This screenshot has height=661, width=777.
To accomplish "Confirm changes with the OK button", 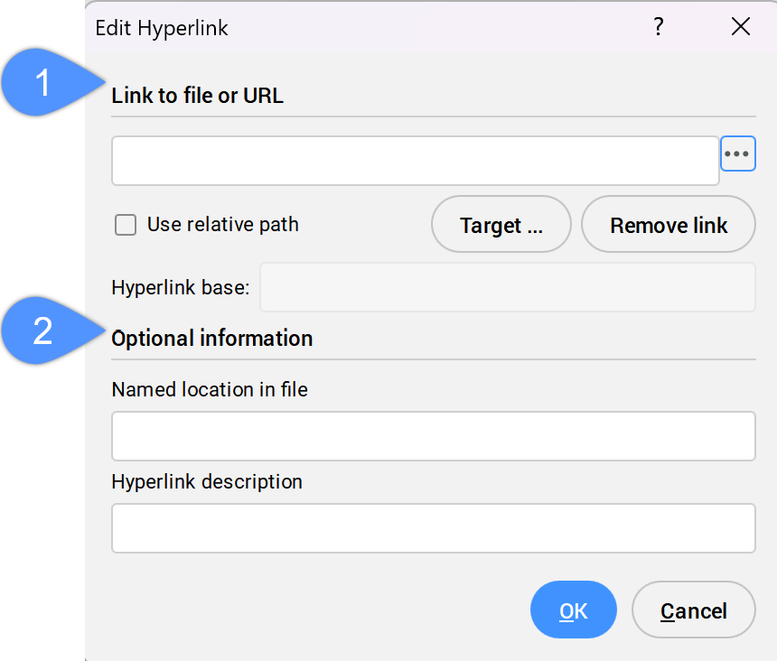I will 574,610.
